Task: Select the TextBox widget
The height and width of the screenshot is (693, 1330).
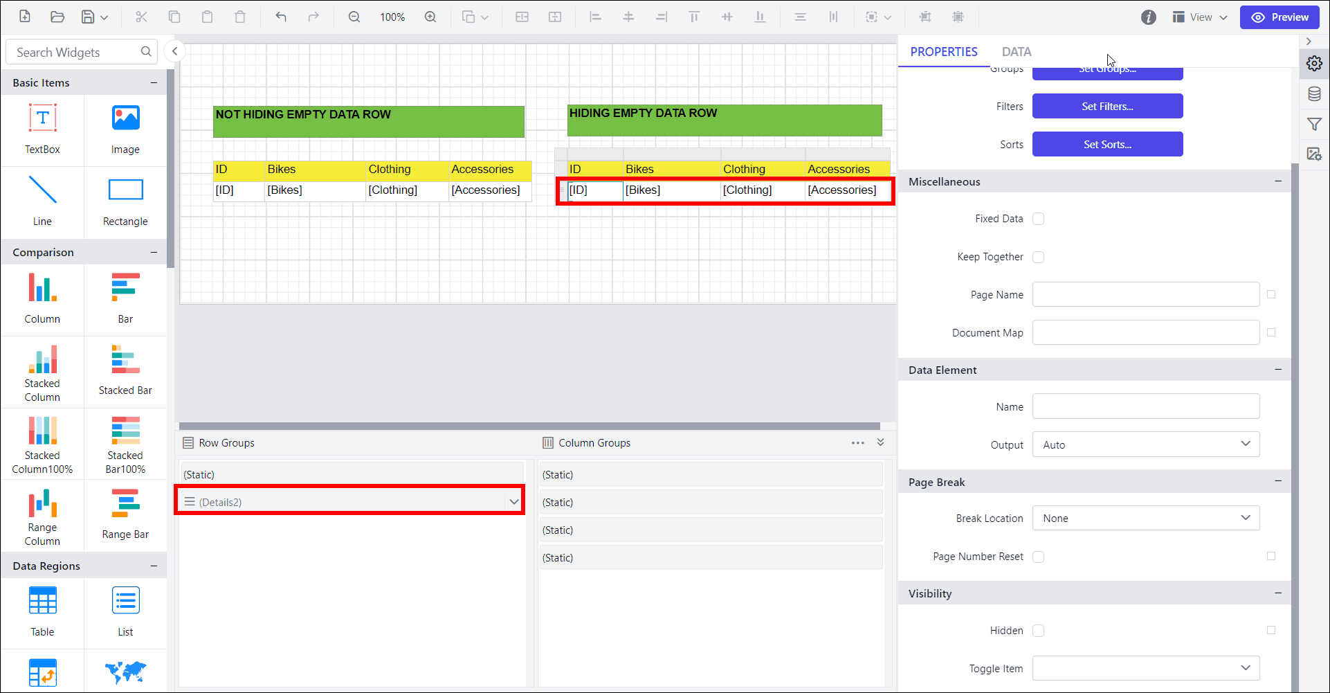Action: [x=42, y=129]
